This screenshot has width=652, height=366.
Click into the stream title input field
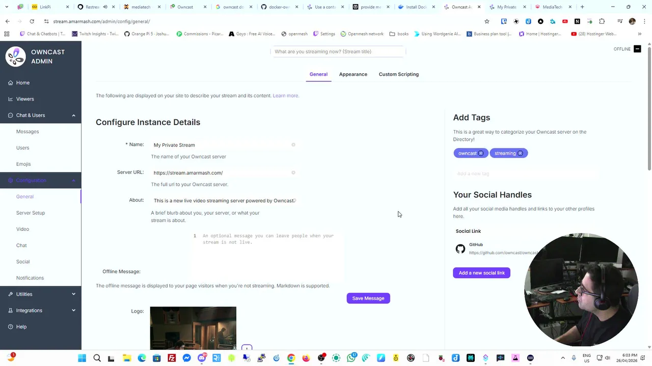click(338, 51)
